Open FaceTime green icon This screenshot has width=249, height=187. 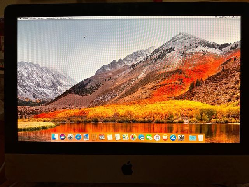(149, 138)
